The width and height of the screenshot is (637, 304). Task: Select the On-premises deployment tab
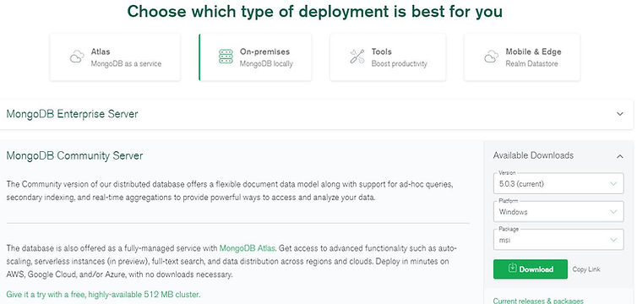255,57
